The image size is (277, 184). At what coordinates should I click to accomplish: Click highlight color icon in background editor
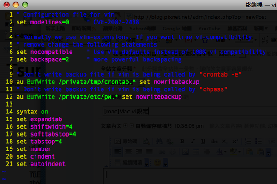(233, 151)
